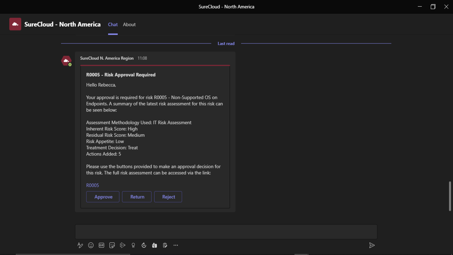
Task: Open the R0005 risk assessment link
Action: [93, 185]
